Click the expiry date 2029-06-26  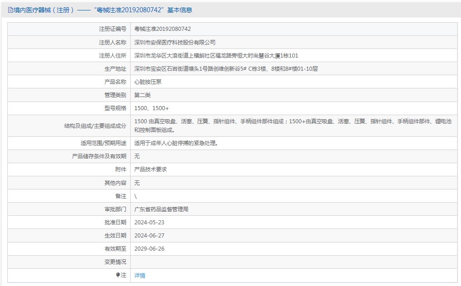[149, 249]
